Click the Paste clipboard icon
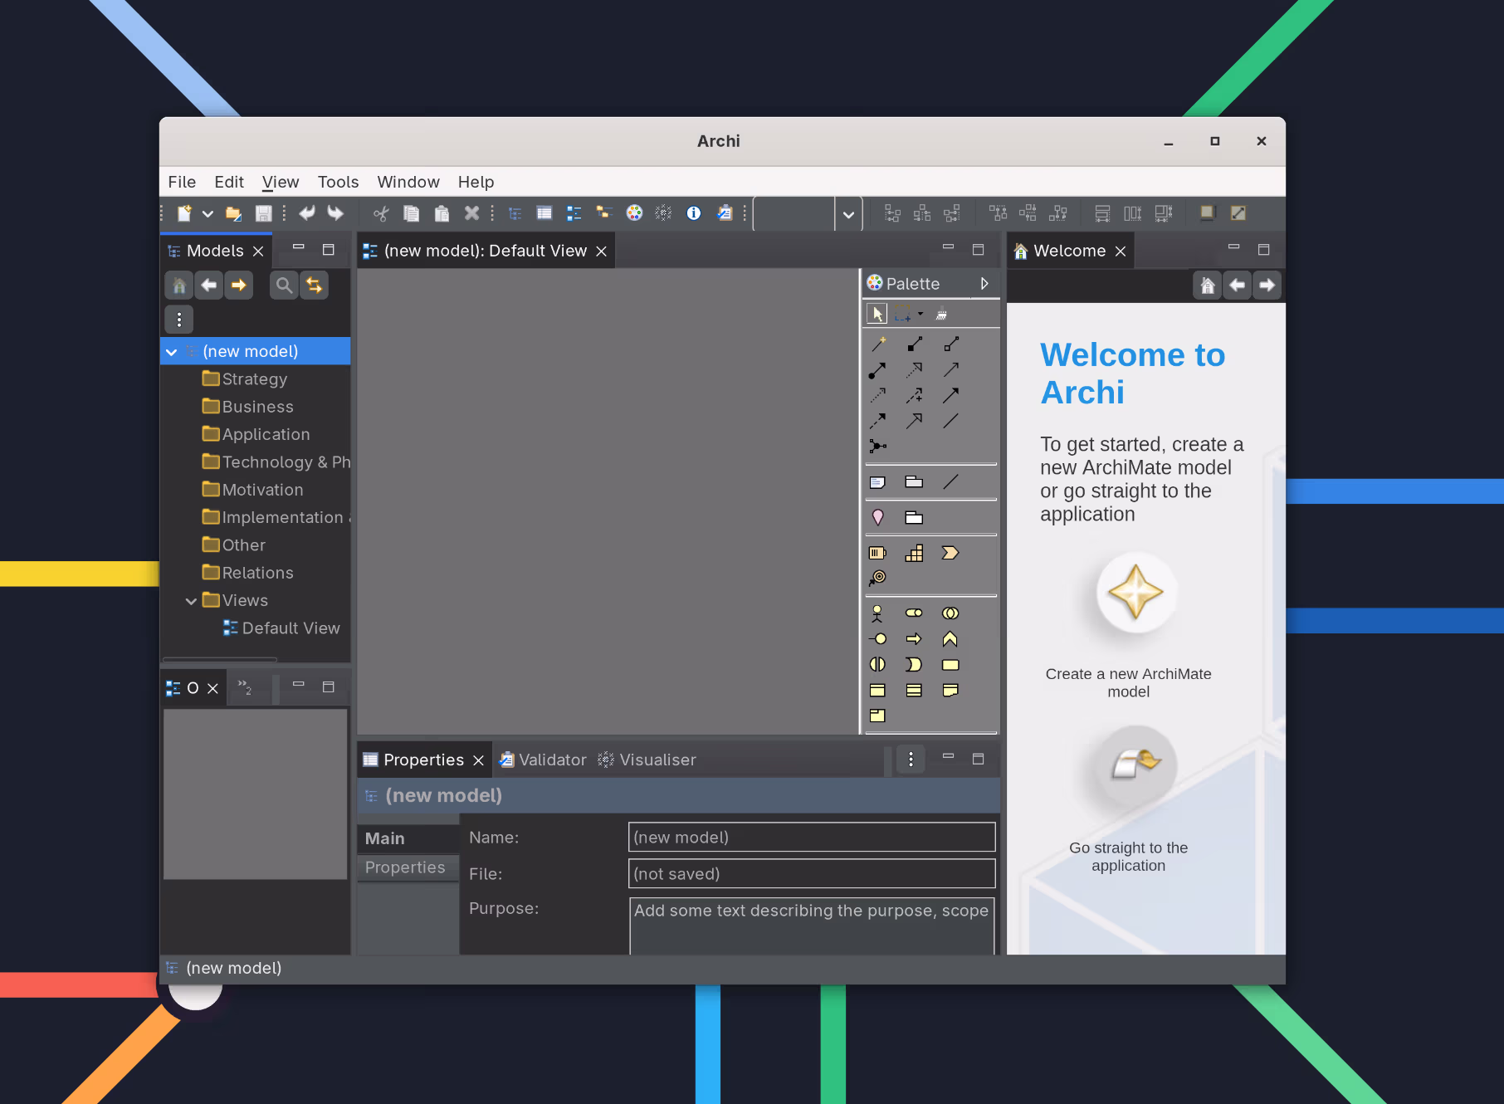This screenshot has height=1104, width=1504. click(x=442, y=213)
